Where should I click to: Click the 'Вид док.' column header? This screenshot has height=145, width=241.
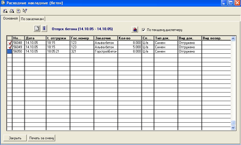tap(190, 38)
